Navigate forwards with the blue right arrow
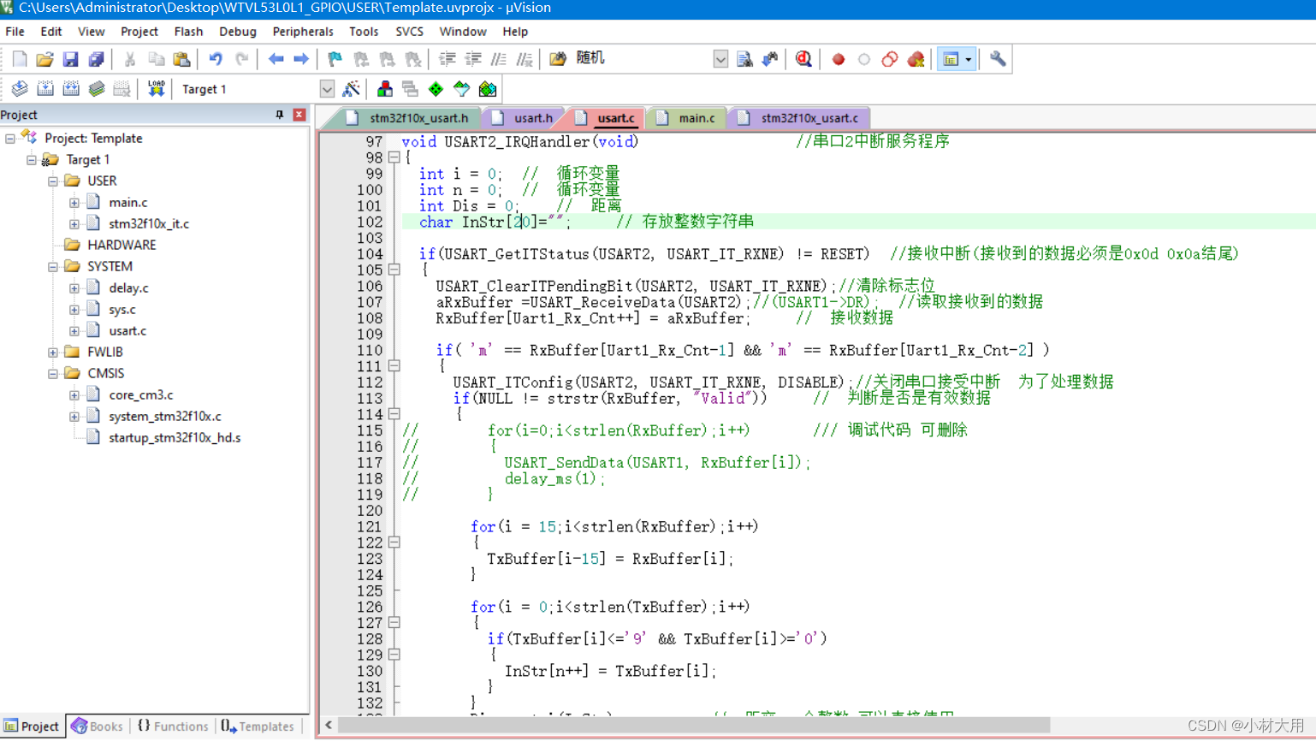The width and height of the screenshot is (1316, 741). pos(301,59)
